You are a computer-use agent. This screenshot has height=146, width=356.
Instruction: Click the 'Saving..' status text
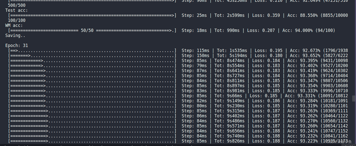tap(15, 35)
